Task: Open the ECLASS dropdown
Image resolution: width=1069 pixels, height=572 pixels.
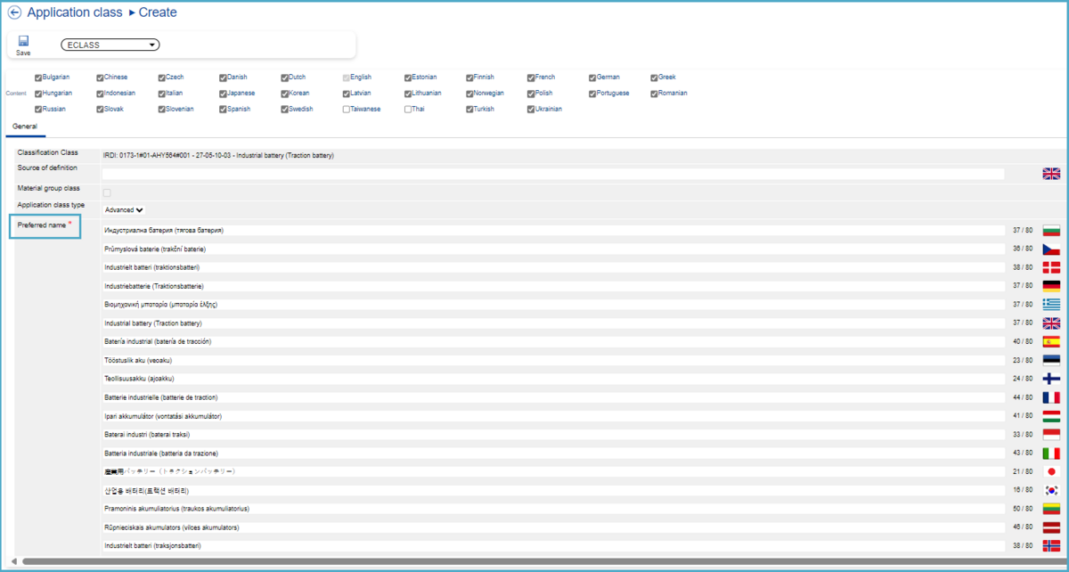Action: pos(110,45)
